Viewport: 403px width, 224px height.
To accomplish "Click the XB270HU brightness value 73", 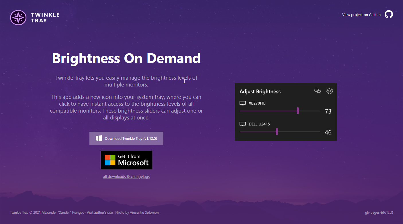I will (x=328, y=111).
